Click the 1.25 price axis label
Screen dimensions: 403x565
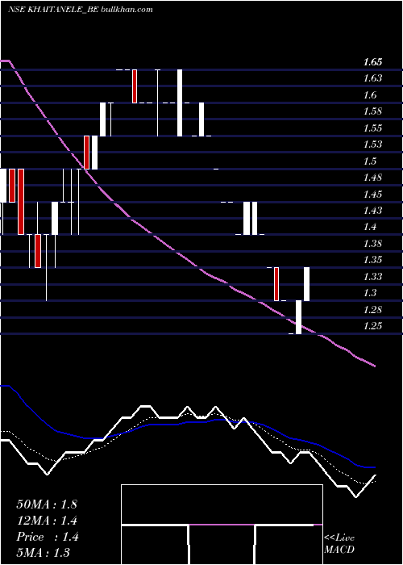click(372, 326)
